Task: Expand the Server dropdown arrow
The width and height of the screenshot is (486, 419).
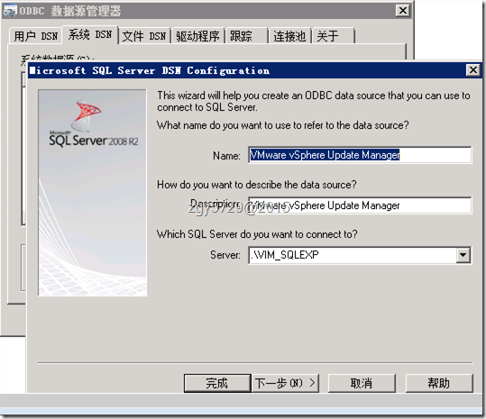Action: 463,255
